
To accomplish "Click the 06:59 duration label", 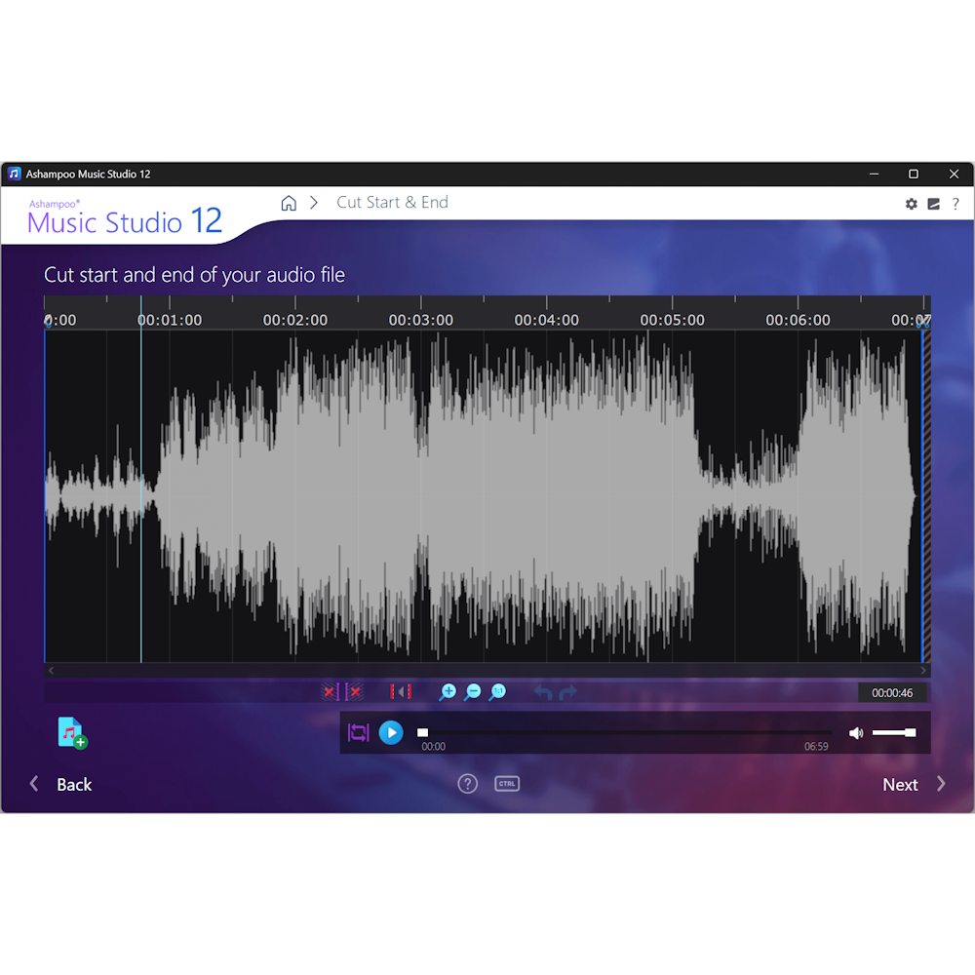I will pyautogui.click(x=816, y=747).
